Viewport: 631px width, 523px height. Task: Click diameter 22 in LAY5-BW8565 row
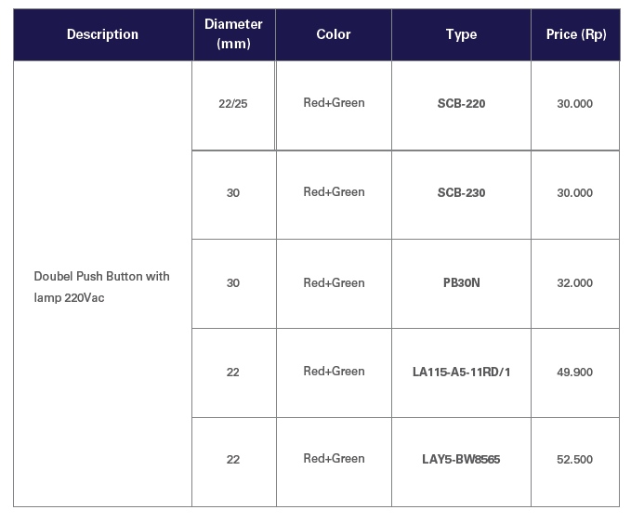coord(234,462)
